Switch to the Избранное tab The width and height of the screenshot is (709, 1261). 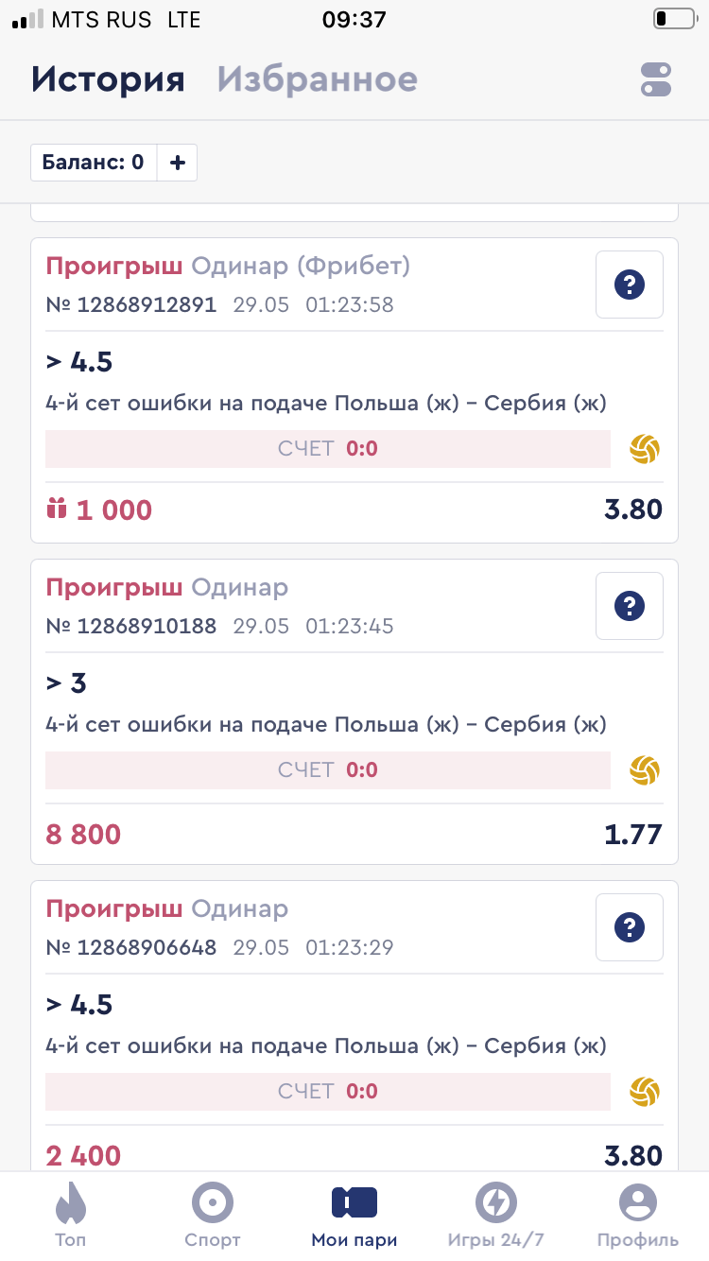[317, 79]
